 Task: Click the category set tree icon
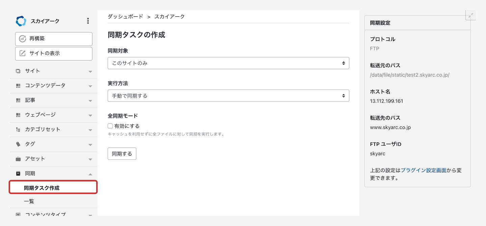click(18, 129)
